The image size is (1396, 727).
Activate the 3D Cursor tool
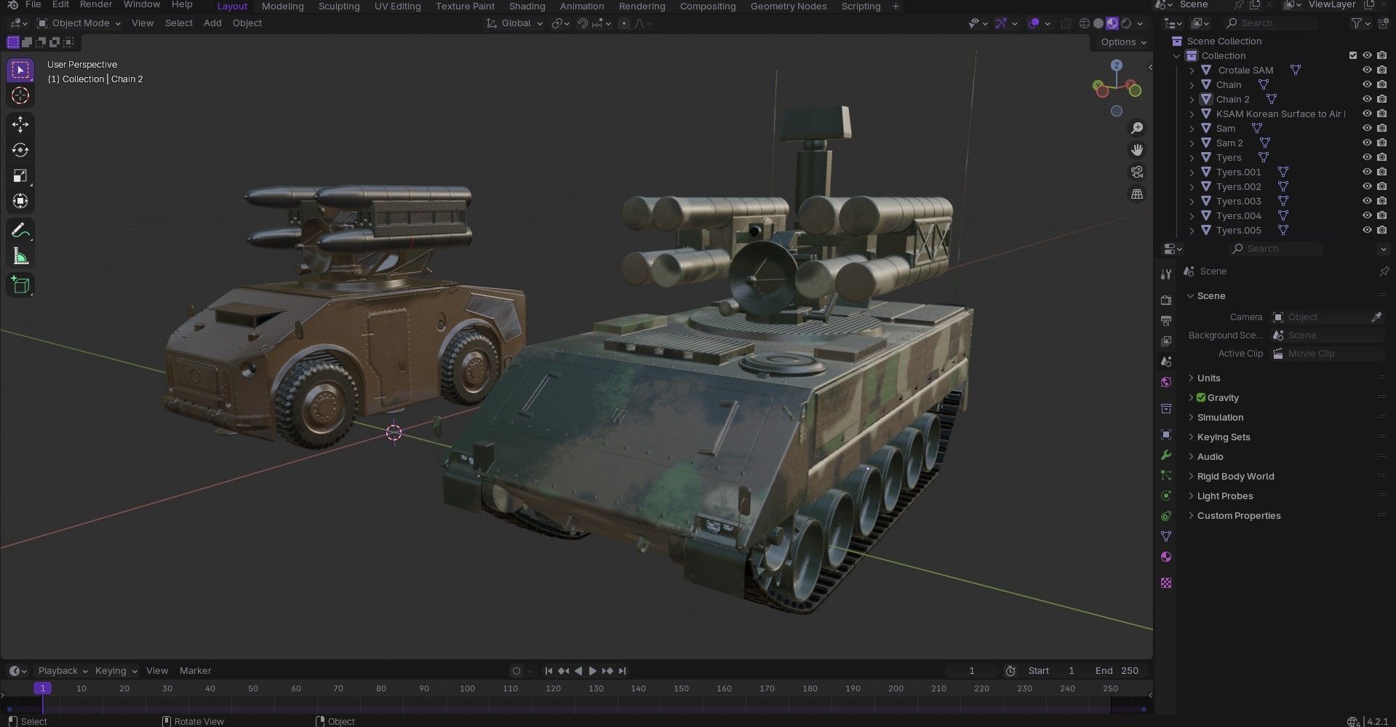(x=20, y=96)
